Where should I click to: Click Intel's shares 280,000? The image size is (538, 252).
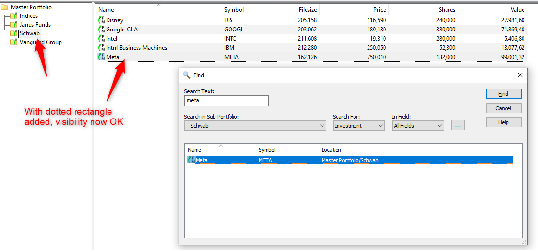tap(446, 39)
